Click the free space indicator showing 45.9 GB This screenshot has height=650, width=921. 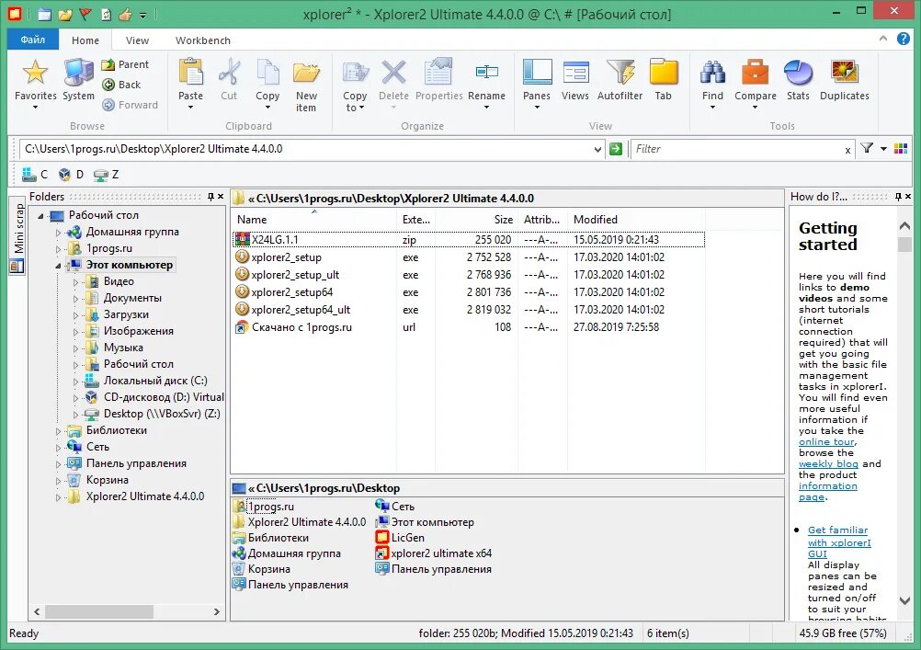[x=843, y=633]
